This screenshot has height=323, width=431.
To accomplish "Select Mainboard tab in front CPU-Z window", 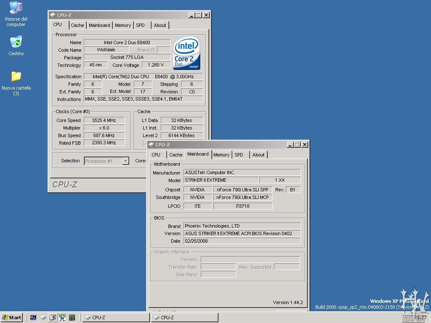I will [198, 154].
